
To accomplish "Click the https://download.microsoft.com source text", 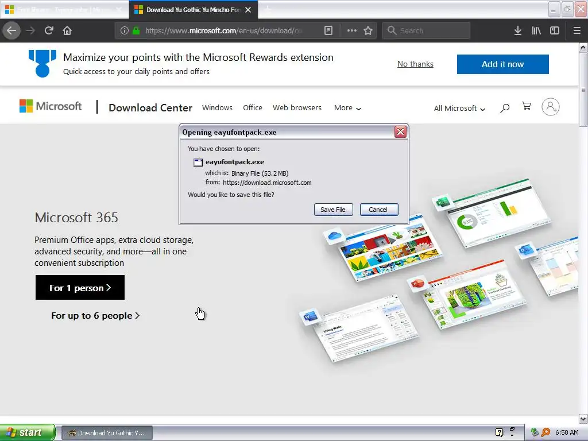I will coord(267,183).
